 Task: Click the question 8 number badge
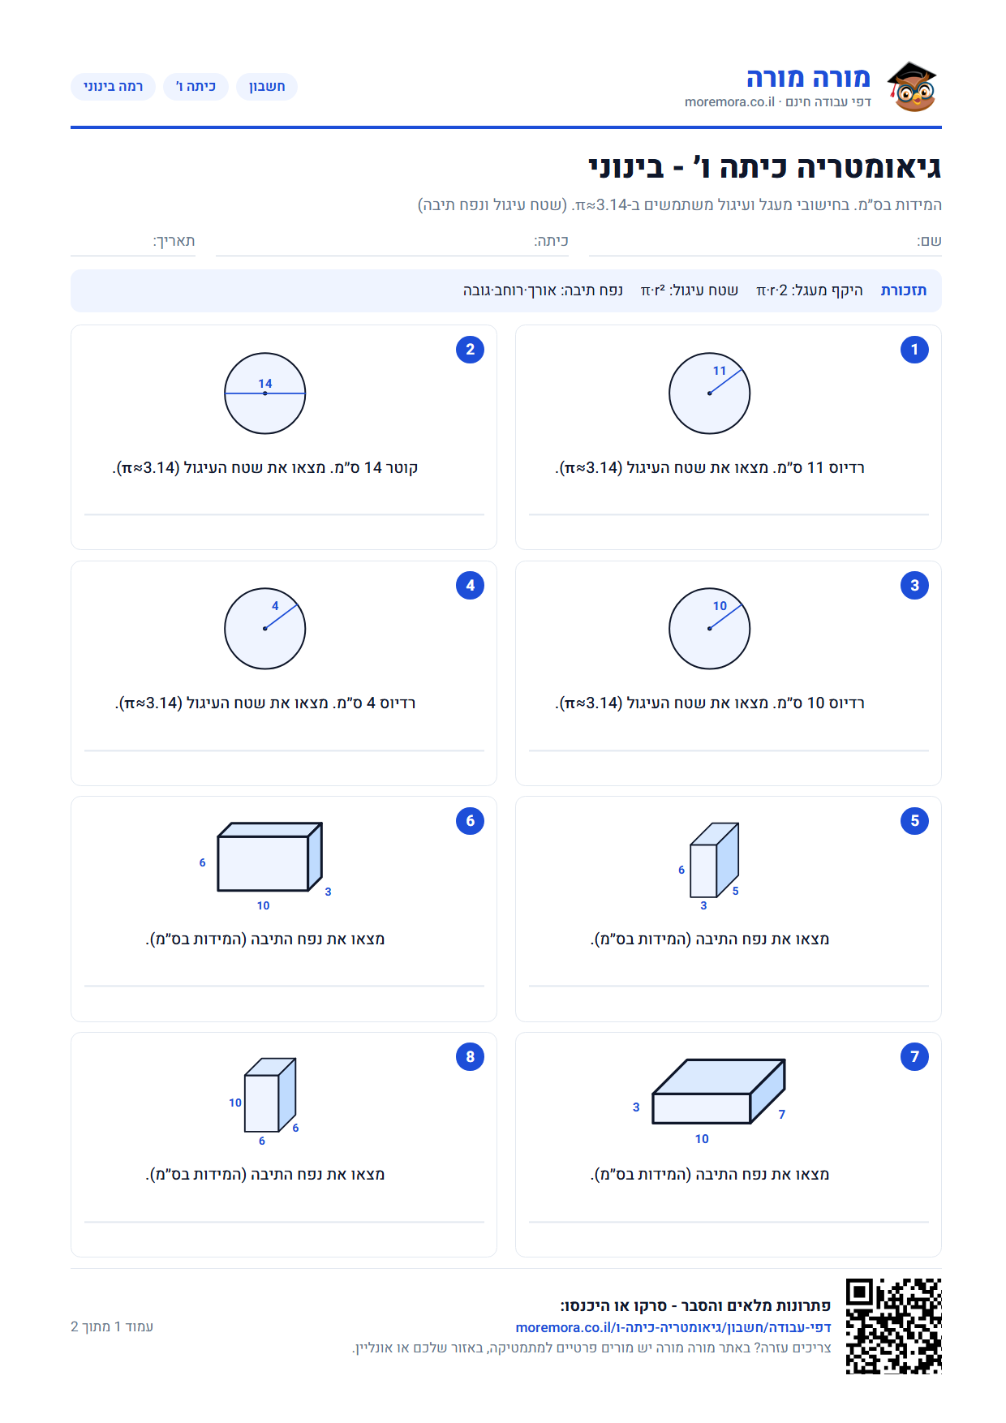(x=470, y=1056)
